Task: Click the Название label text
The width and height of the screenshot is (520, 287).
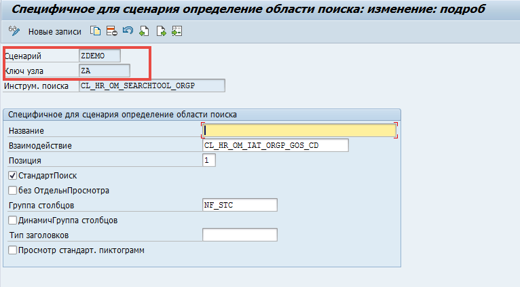Action: click(26, 131)
